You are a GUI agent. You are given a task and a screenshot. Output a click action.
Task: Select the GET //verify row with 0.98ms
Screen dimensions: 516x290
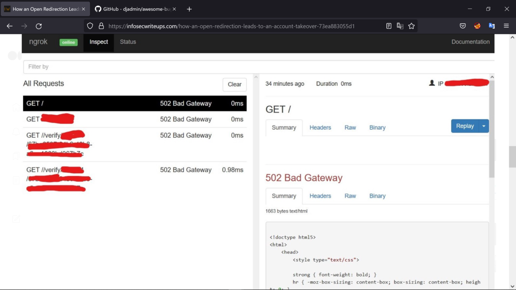click(135, 179)
